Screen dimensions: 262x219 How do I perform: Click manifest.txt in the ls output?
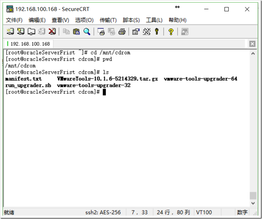pos(23,79)
